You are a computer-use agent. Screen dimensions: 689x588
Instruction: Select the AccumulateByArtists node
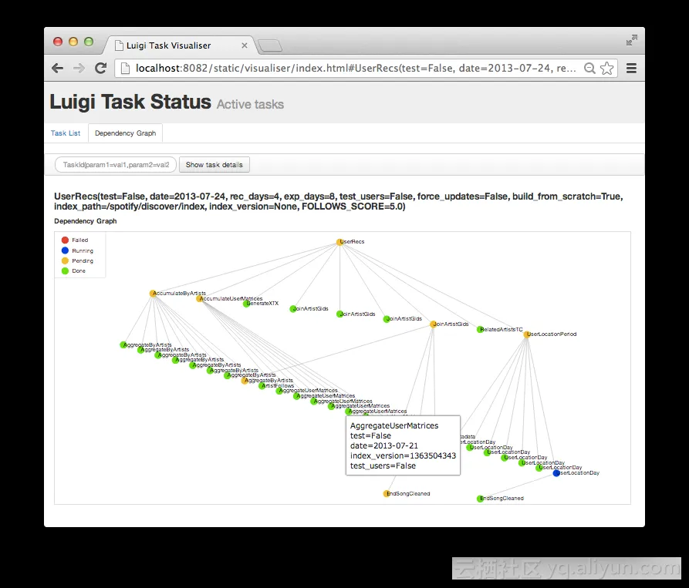point(152,293)
